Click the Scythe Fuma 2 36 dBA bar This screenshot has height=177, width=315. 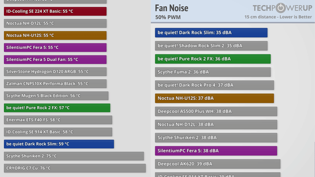pos(213,72)
